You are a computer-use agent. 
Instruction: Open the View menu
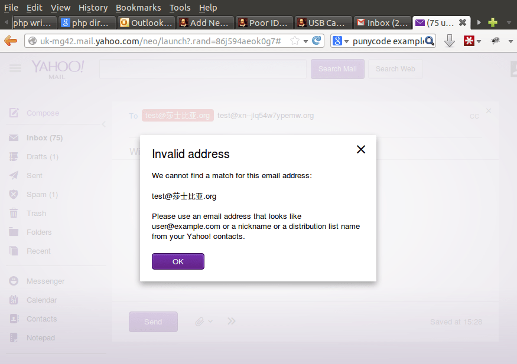click(60, 8)
